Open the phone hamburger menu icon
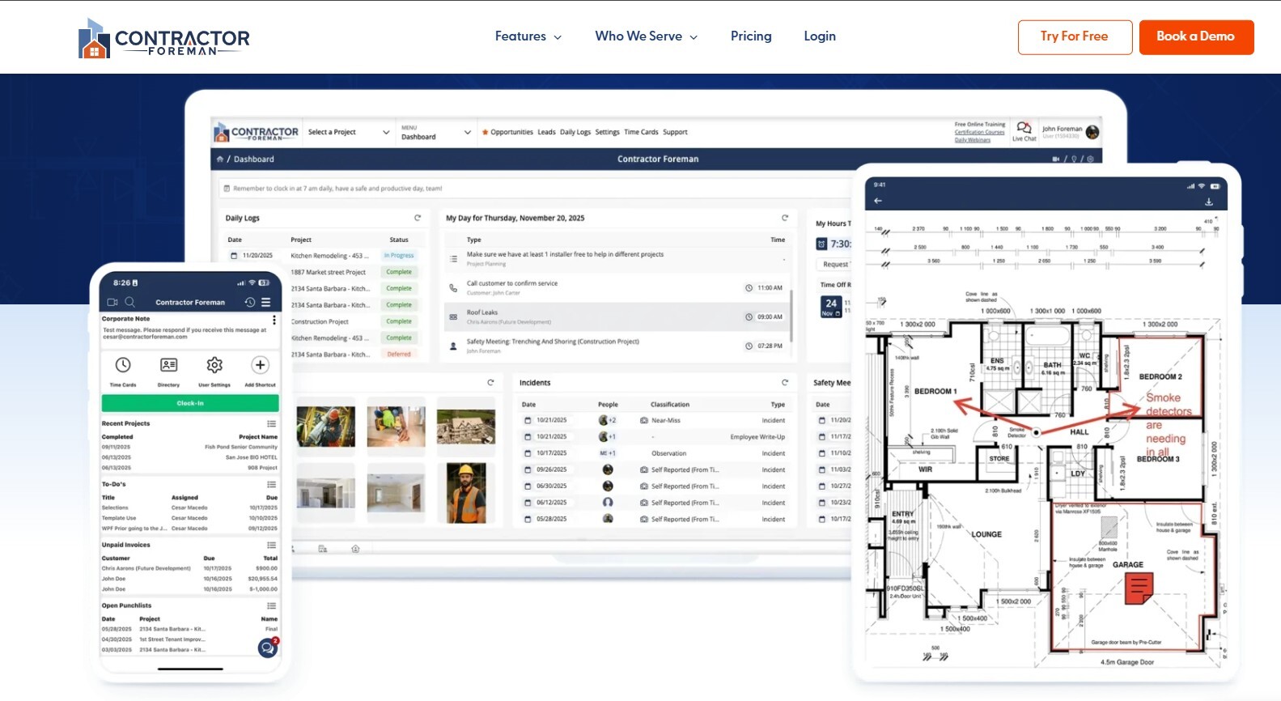This screenshot has height=701, width=1281. 265,302
